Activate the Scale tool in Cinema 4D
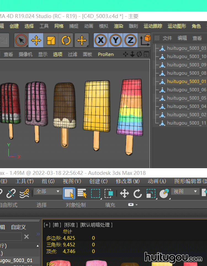Screen dimensions: 207x266 coord(51,40)
